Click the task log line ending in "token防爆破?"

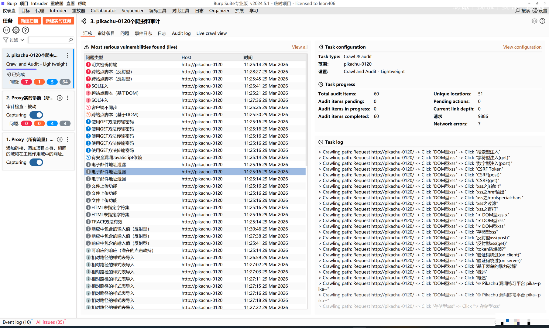[x=412, y=249]
